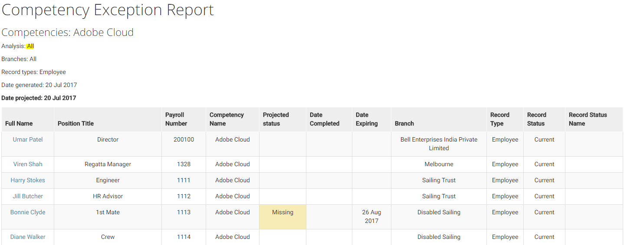
Task: Open Harry Stokes's employee record link
Action: (x=28, y=180)
